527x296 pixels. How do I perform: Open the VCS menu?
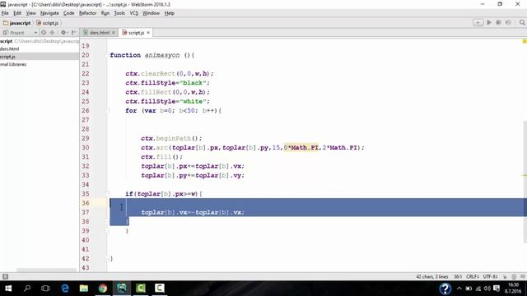(133, 13)
